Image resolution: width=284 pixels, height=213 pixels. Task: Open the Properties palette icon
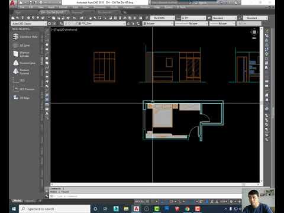point(111,18)
